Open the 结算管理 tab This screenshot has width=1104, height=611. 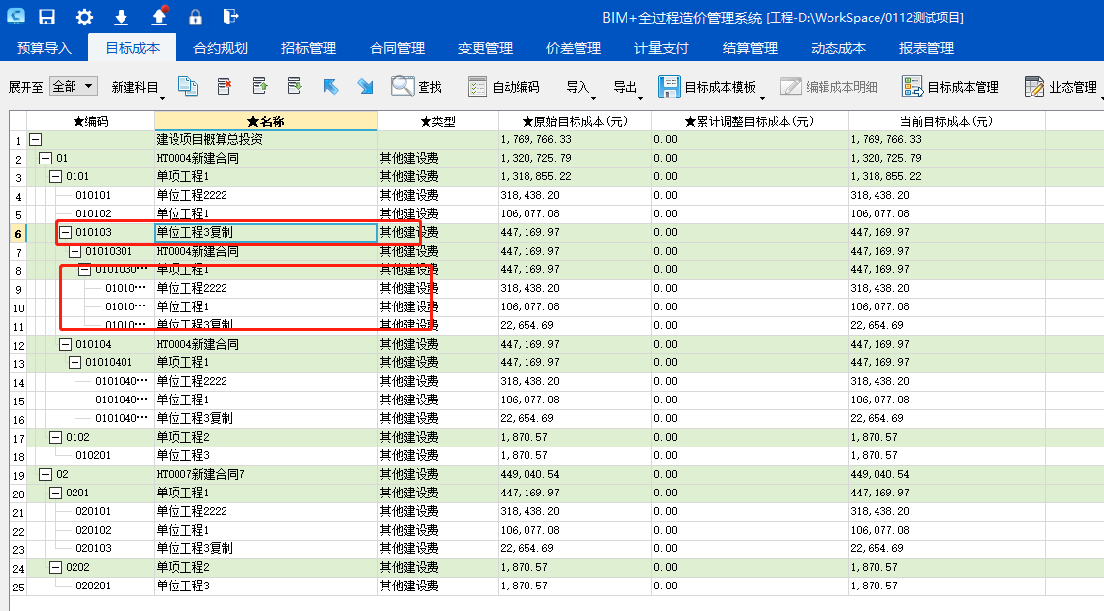coord(750,48)
